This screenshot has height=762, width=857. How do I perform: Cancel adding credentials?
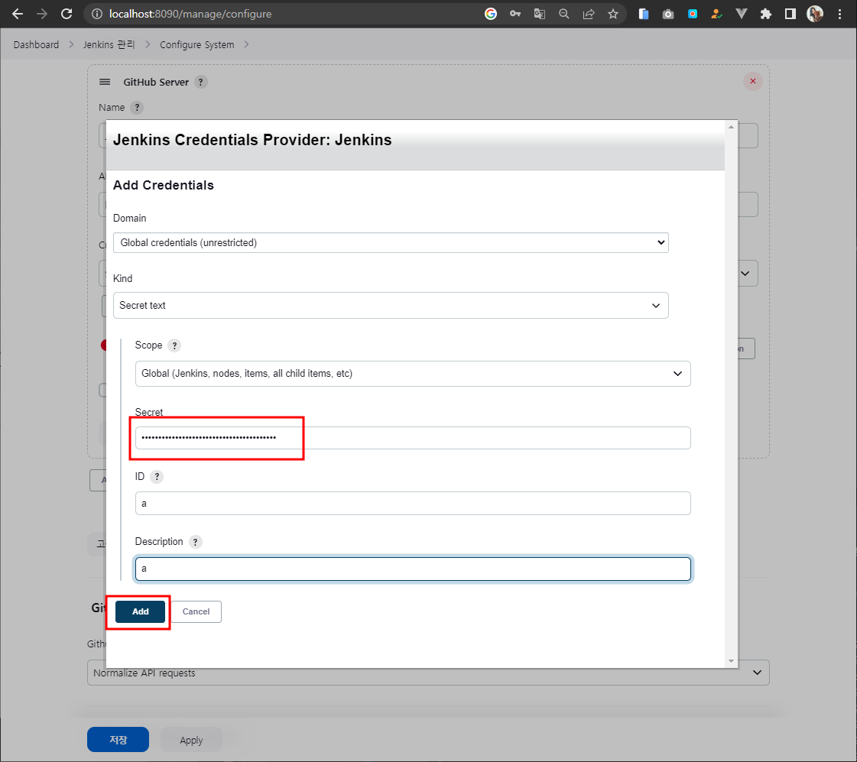coord(196,611)
